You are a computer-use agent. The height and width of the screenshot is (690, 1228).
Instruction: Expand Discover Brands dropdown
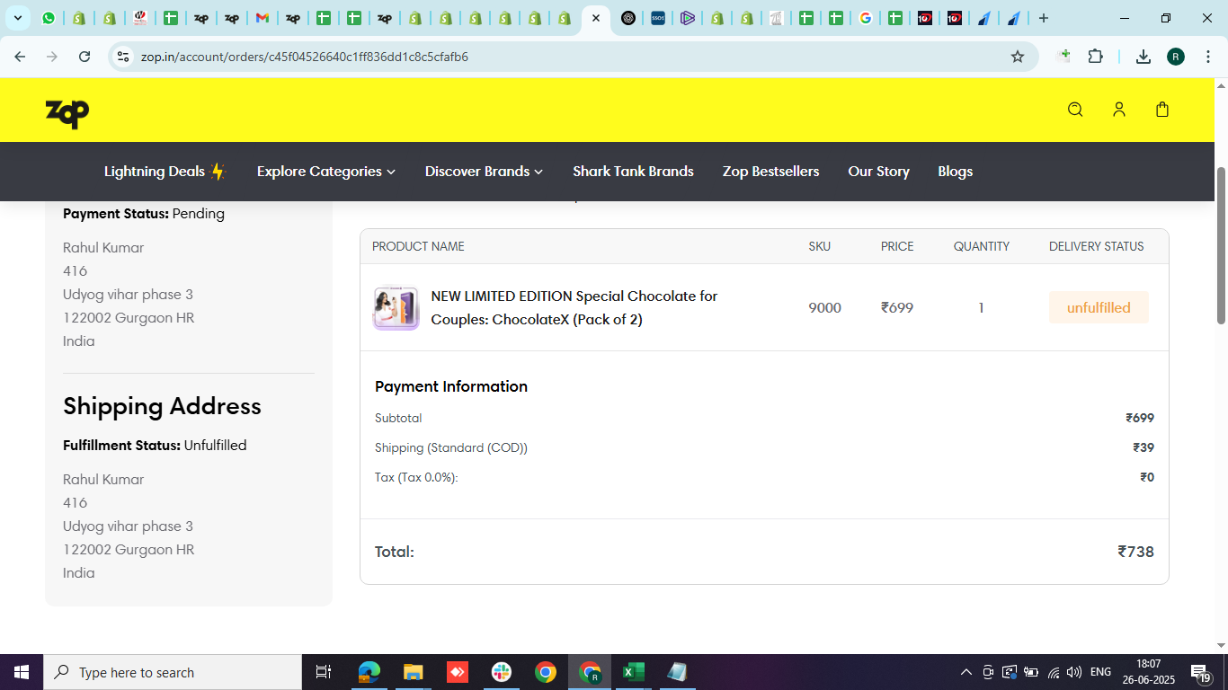point(484,172)
